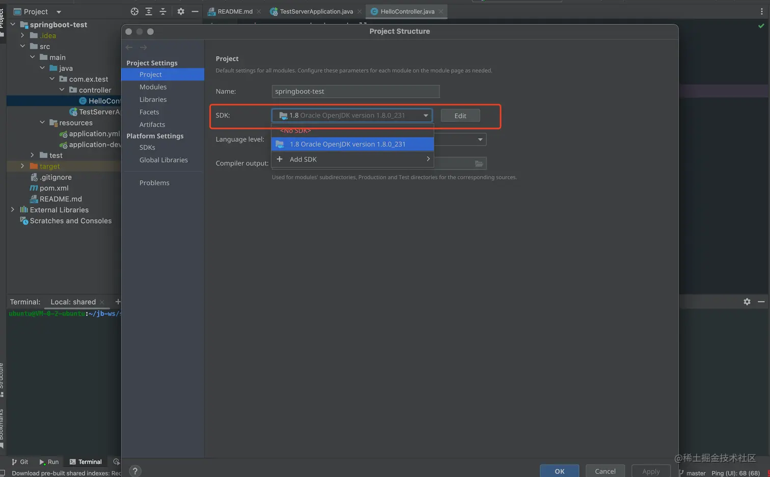The image size is (770, 477).
Task: Close the TestServerApplication.java editor tab
Action: [x=360, y=11]
